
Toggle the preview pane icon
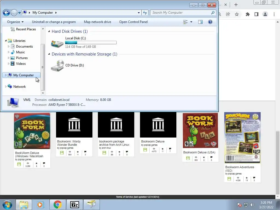pyautogui.click(x=200, y=22)
